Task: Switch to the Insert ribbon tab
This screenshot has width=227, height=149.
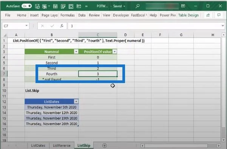Action: [34, 15]
